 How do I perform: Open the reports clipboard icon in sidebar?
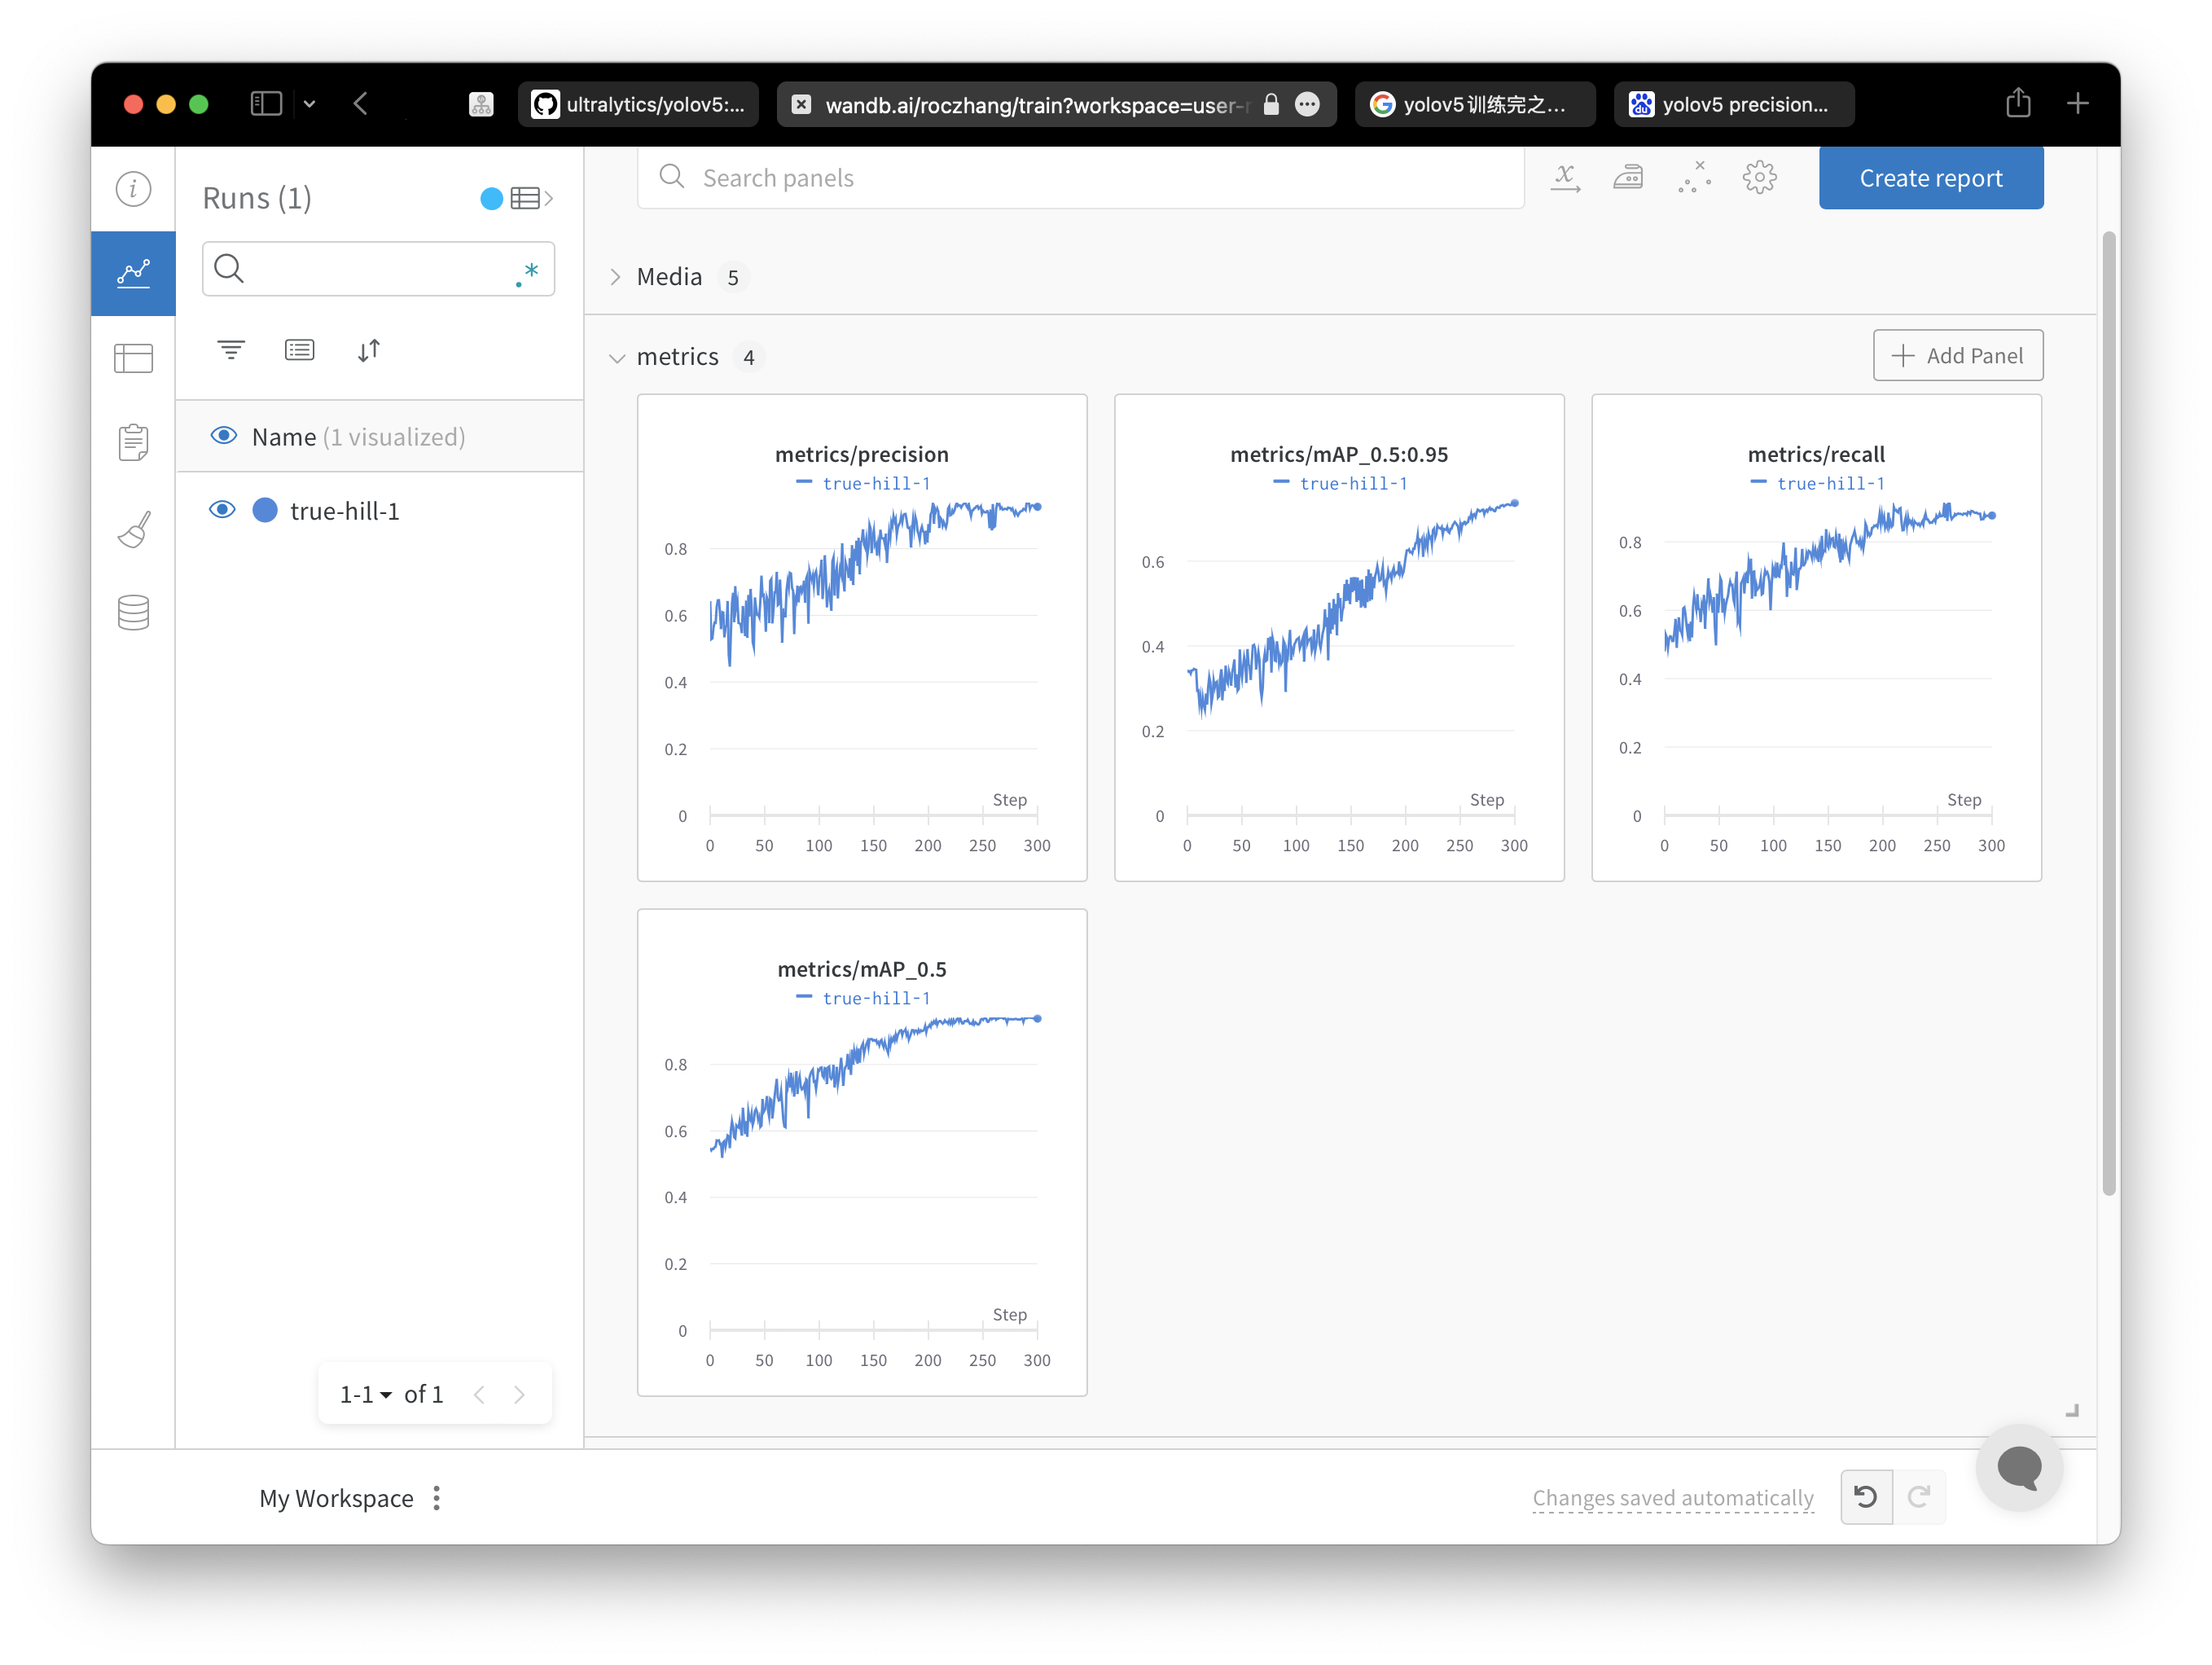tap(133, 441)
